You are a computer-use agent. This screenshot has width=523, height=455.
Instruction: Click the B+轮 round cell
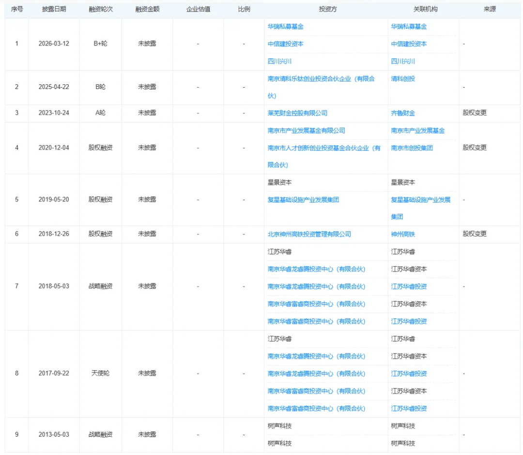100,44
